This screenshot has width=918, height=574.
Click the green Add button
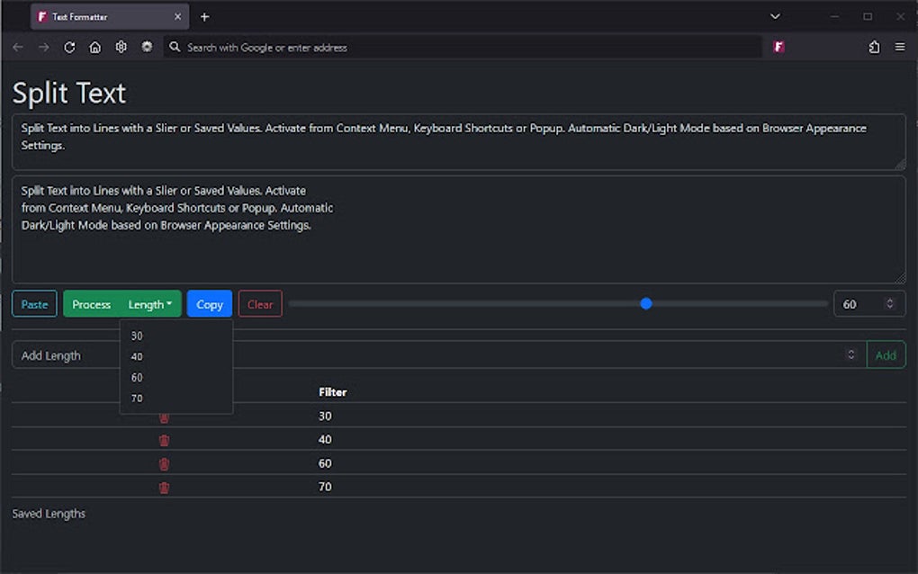tap(886, 354)
